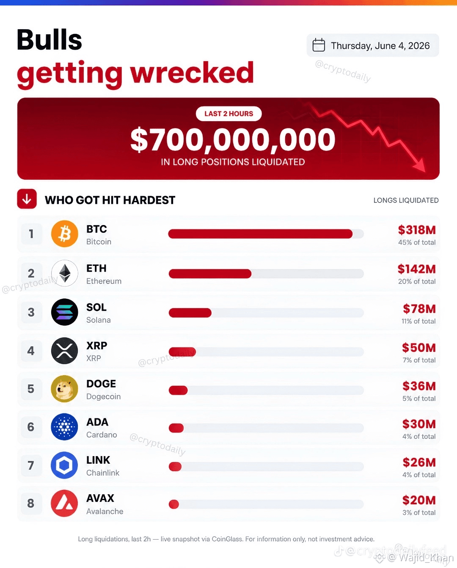Open the XRP black logo icon

click(65, 351)
